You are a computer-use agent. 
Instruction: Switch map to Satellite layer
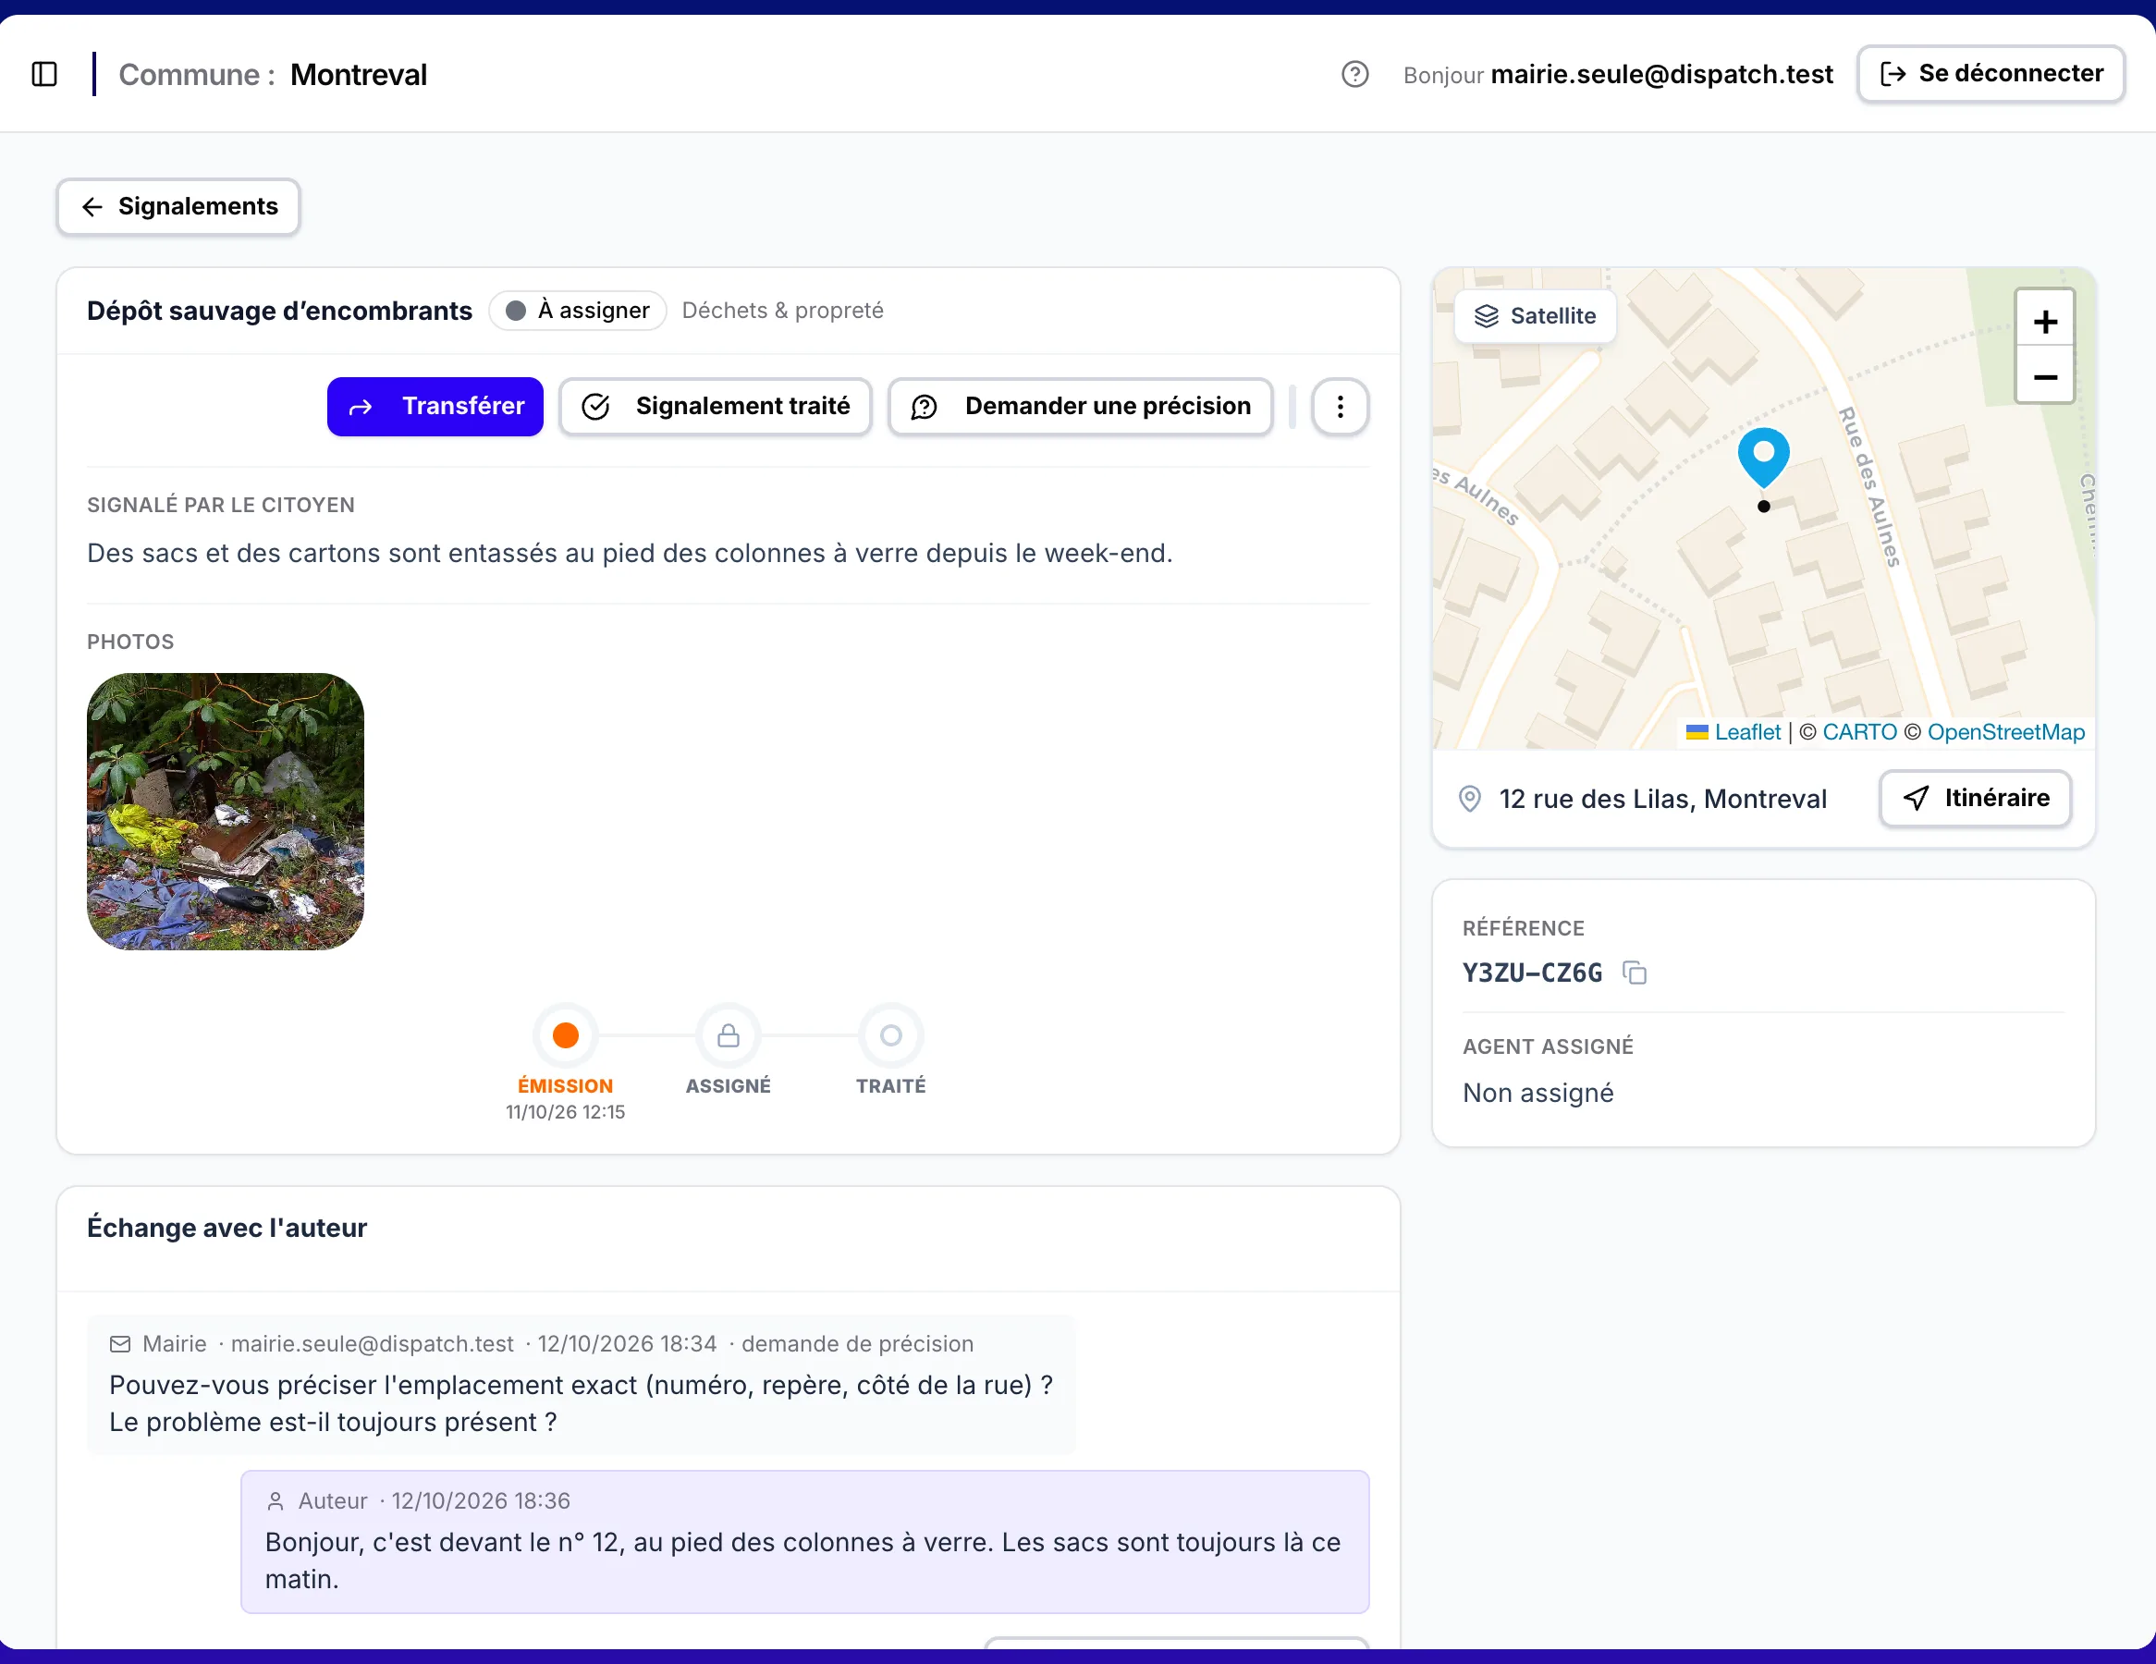coord(1535,316)
